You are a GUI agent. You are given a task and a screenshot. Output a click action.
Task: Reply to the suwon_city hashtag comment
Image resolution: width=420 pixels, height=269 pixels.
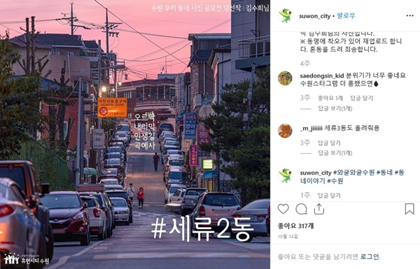[x=329, y=196]
